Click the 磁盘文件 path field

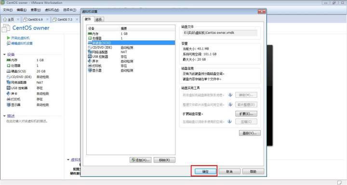point(220,33)
